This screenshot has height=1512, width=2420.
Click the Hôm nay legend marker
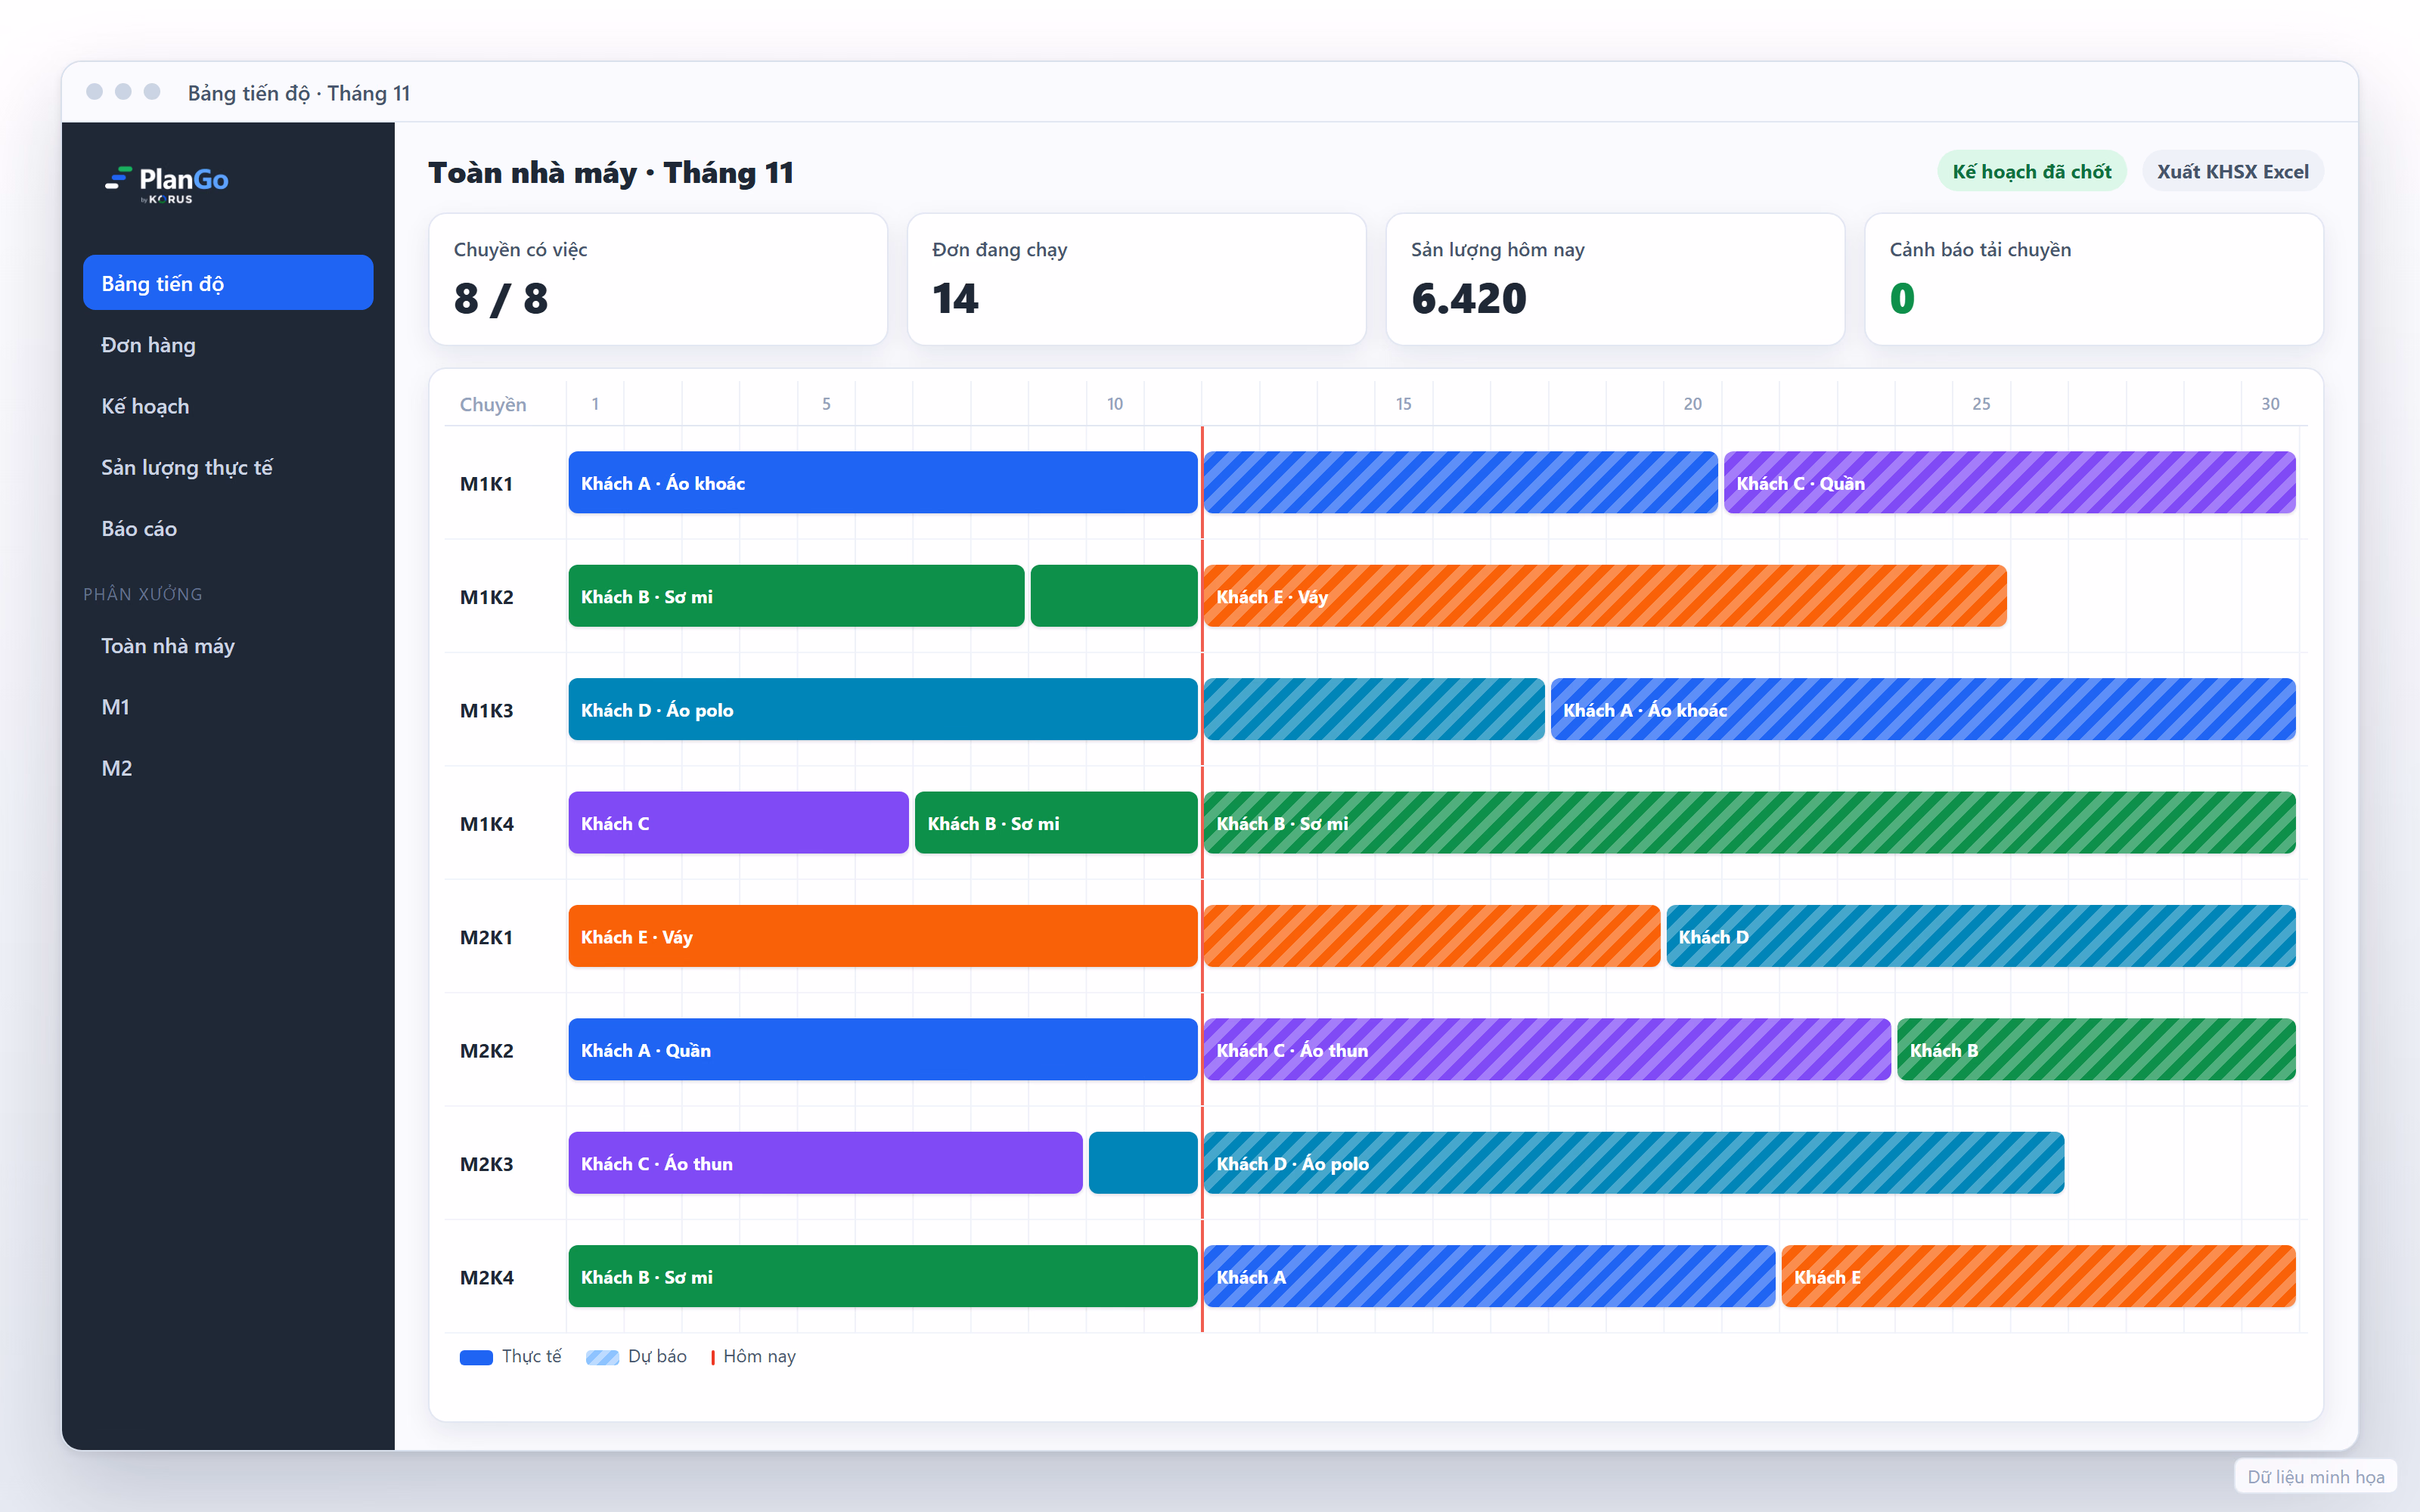(713, 1357)
